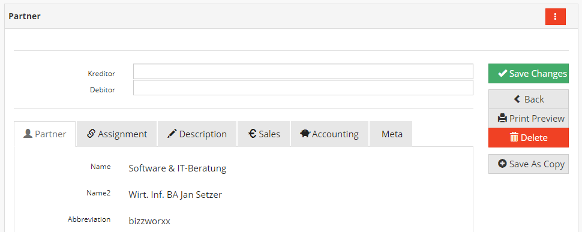The width and height of the screenshot is (582, 232).
Task: Edit the Name field Software & IT-Beratung
Action: pos(178,168)
